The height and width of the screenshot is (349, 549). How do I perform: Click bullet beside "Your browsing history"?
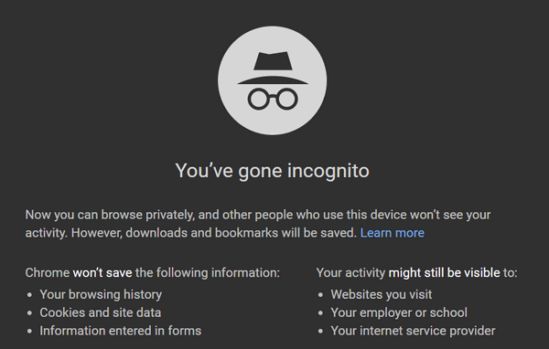(x=30, y=295)
